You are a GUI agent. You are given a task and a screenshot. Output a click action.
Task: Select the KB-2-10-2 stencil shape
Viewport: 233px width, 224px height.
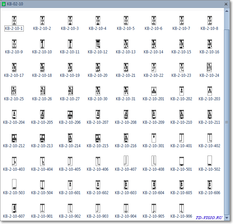[42, 20]
